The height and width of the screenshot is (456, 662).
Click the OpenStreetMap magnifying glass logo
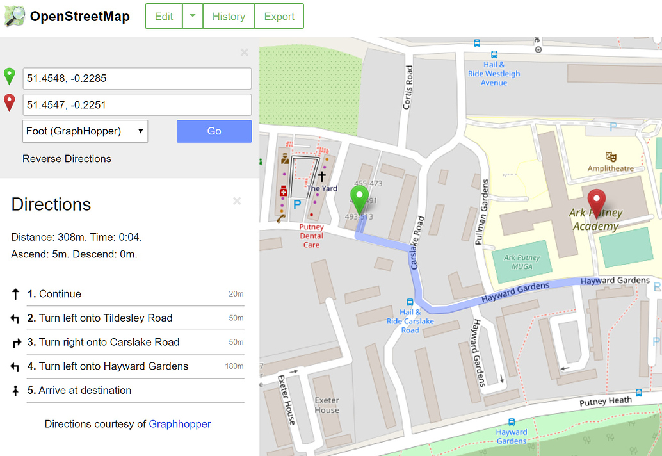click(x=14, y=16)
